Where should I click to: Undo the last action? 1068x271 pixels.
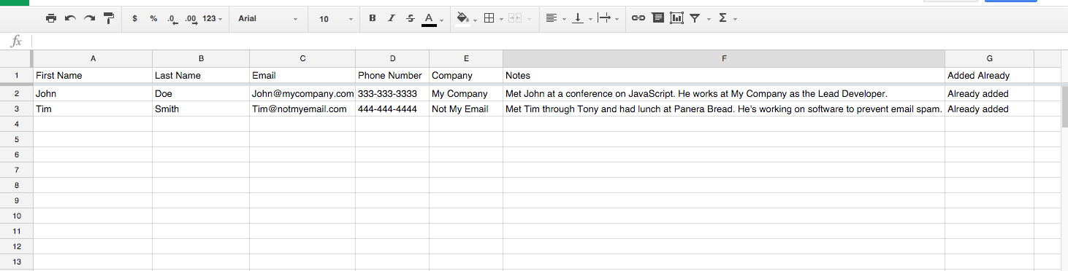tap(70, 18)
